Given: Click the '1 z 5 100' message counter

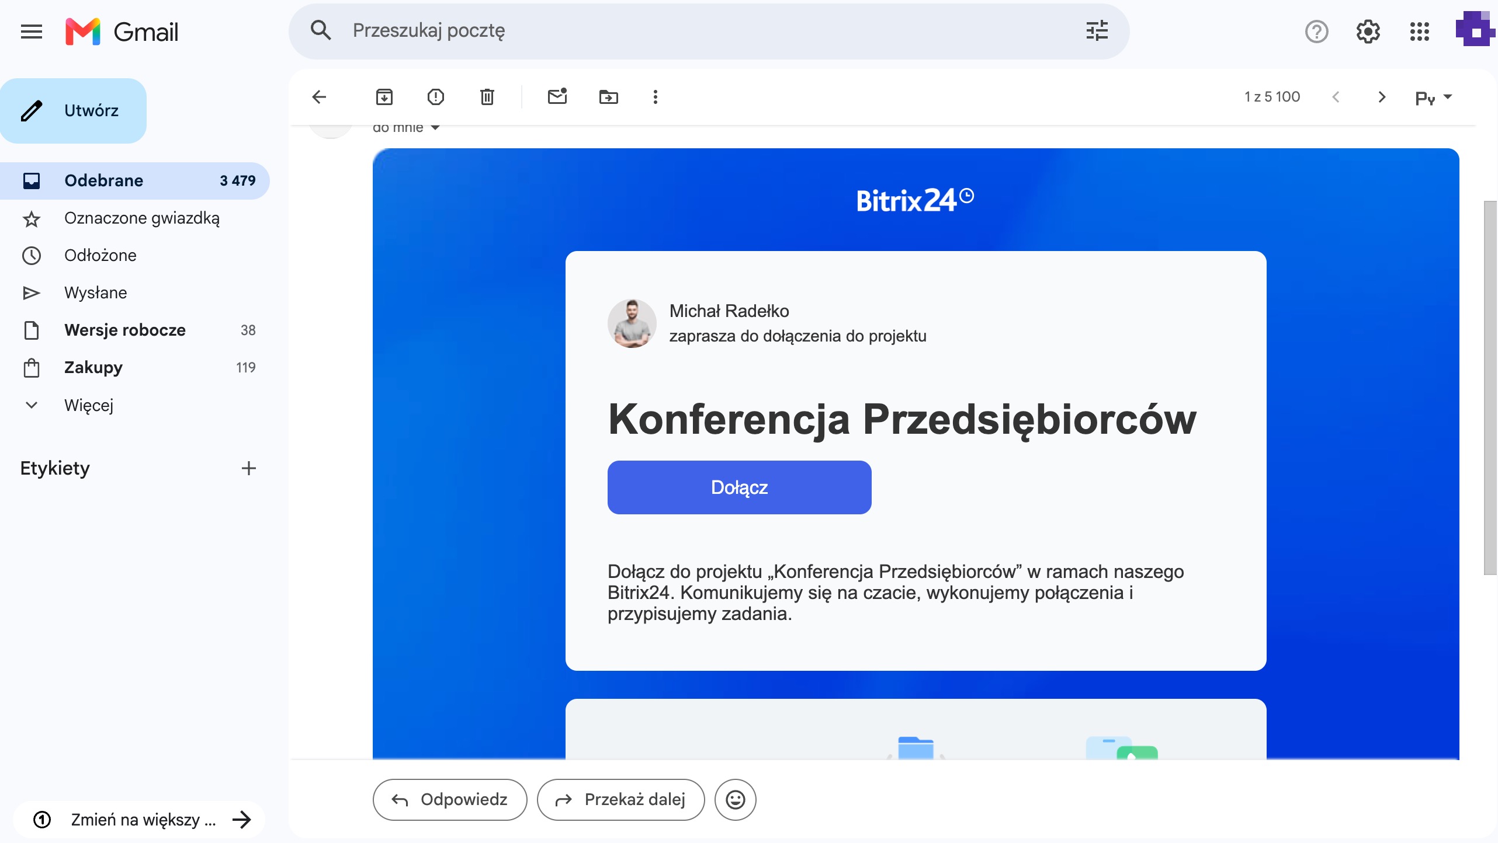Looking at the screenshot, I should tap(1272, 97).
